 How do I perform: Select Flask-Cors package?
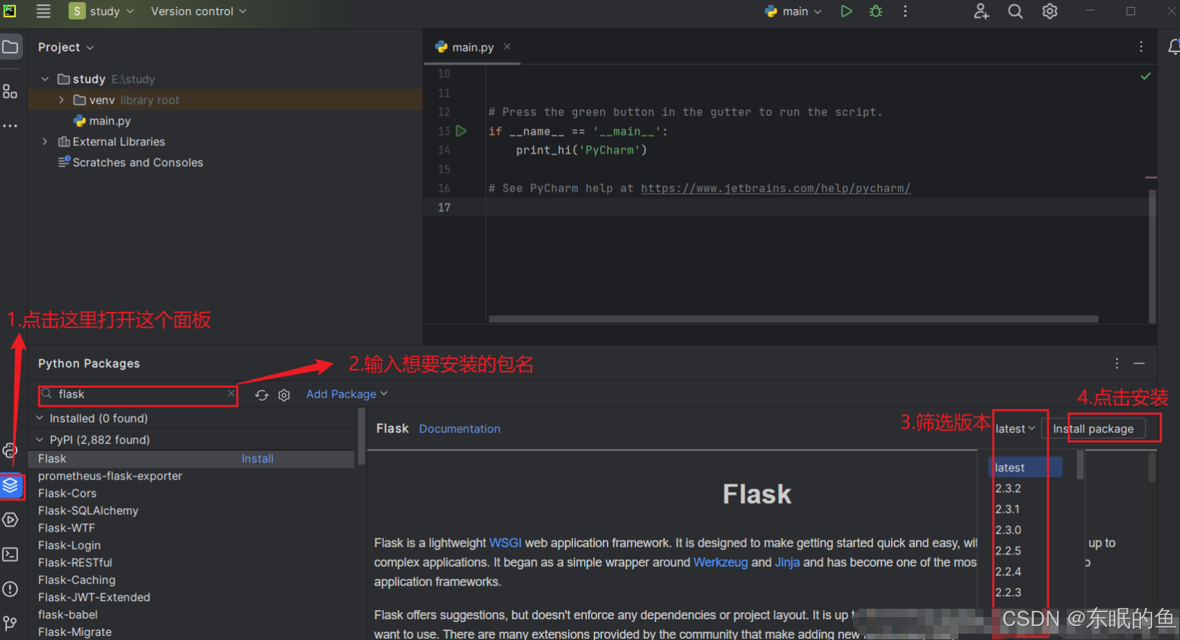point(67,493)
